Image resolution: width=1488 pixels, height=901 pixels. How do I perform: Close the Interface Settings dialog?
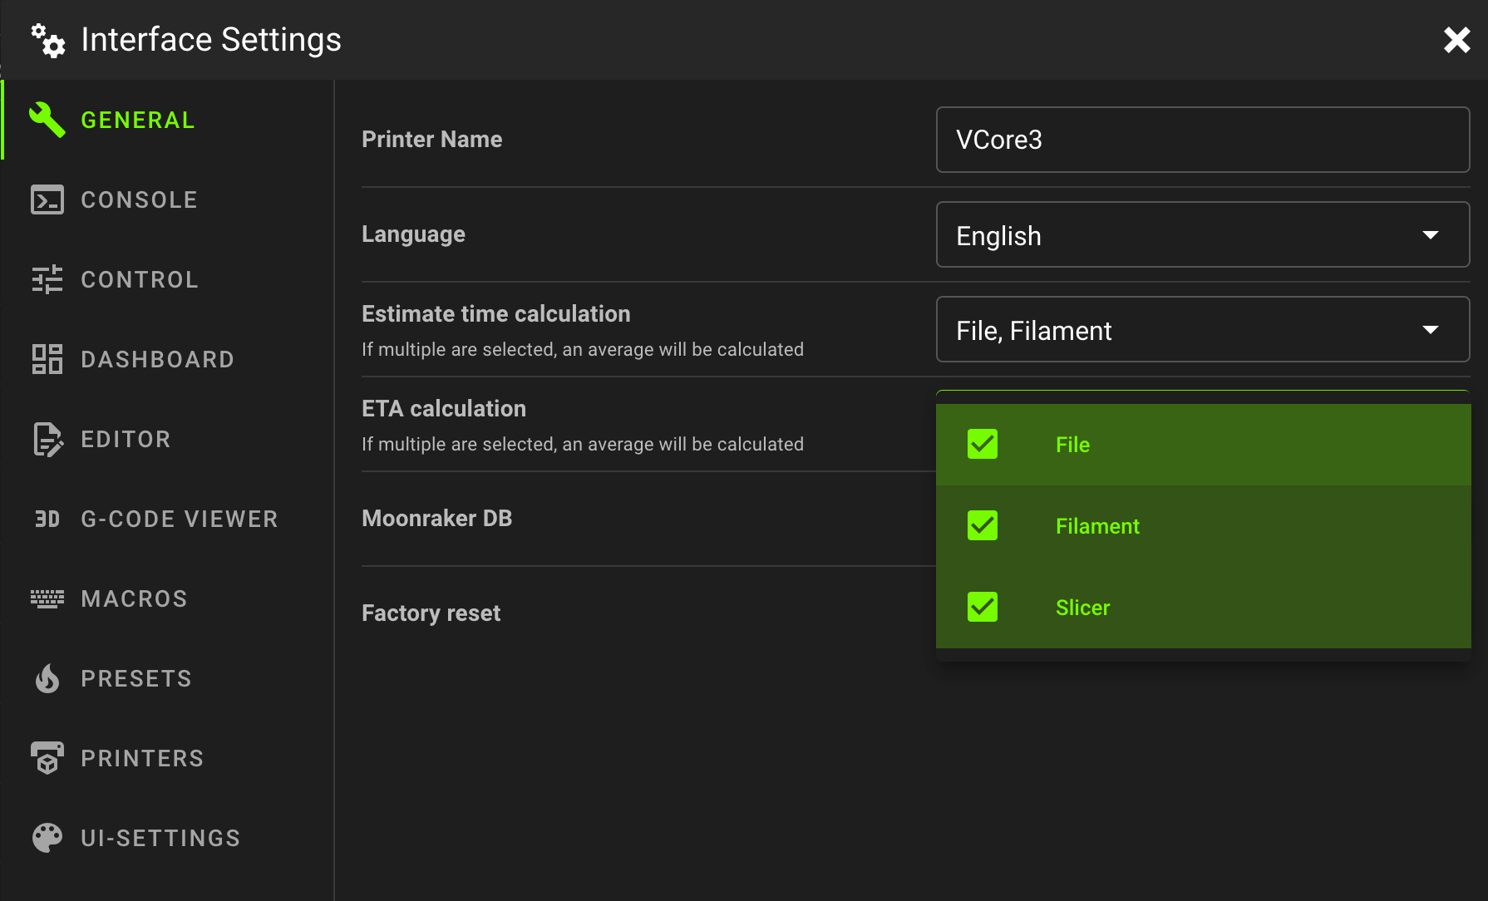[1457, 40]
